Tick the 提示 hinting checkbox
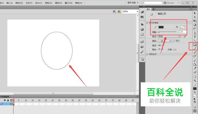This screenshot has width=198, height=114. click(174, 41)
